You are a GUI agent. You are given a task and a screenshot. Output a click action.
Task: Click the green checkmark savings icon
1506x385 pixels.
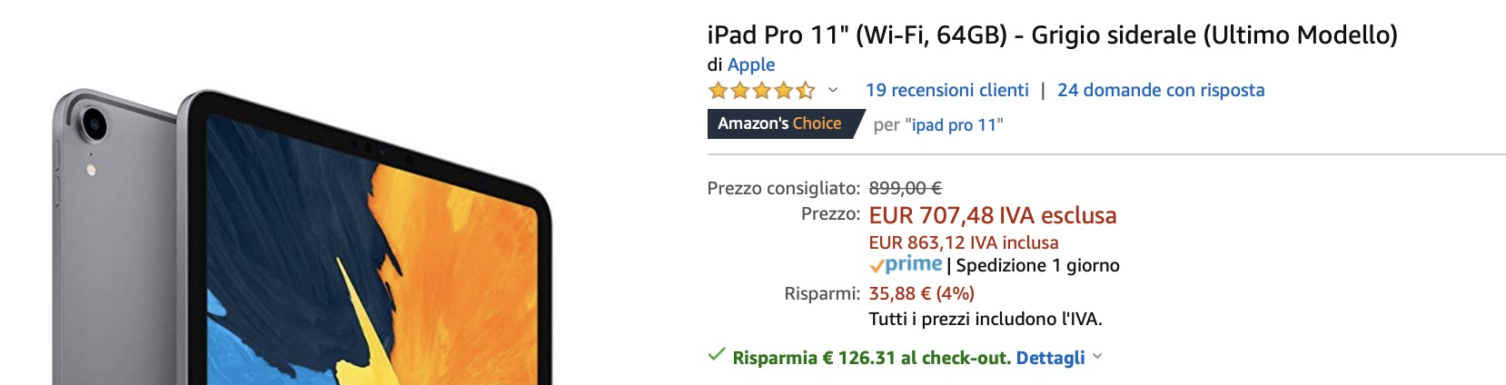click(x=717, y=355)
